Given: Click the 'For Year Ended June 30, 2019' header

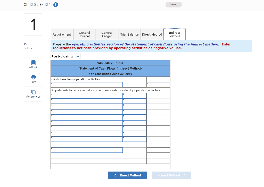Looking at the screenshot, I should pyautogui.click(x=110, y=74).
